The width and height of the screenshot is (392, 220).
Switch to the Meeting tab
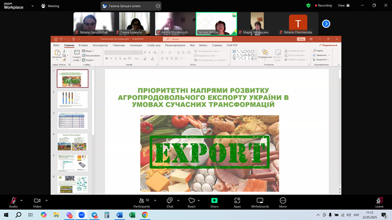coord(50,6)
